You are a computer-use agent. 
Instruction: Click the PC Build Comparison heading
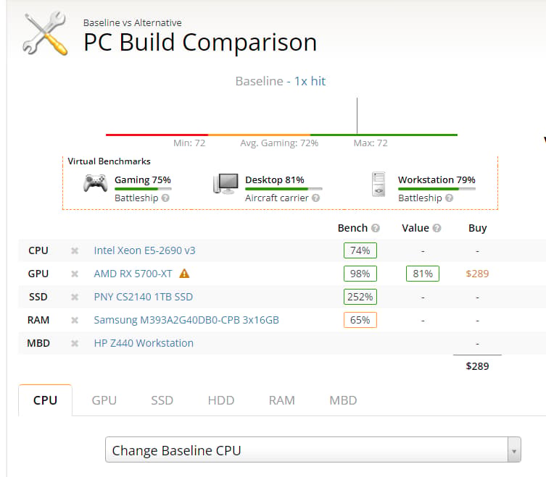pos(200,43)
